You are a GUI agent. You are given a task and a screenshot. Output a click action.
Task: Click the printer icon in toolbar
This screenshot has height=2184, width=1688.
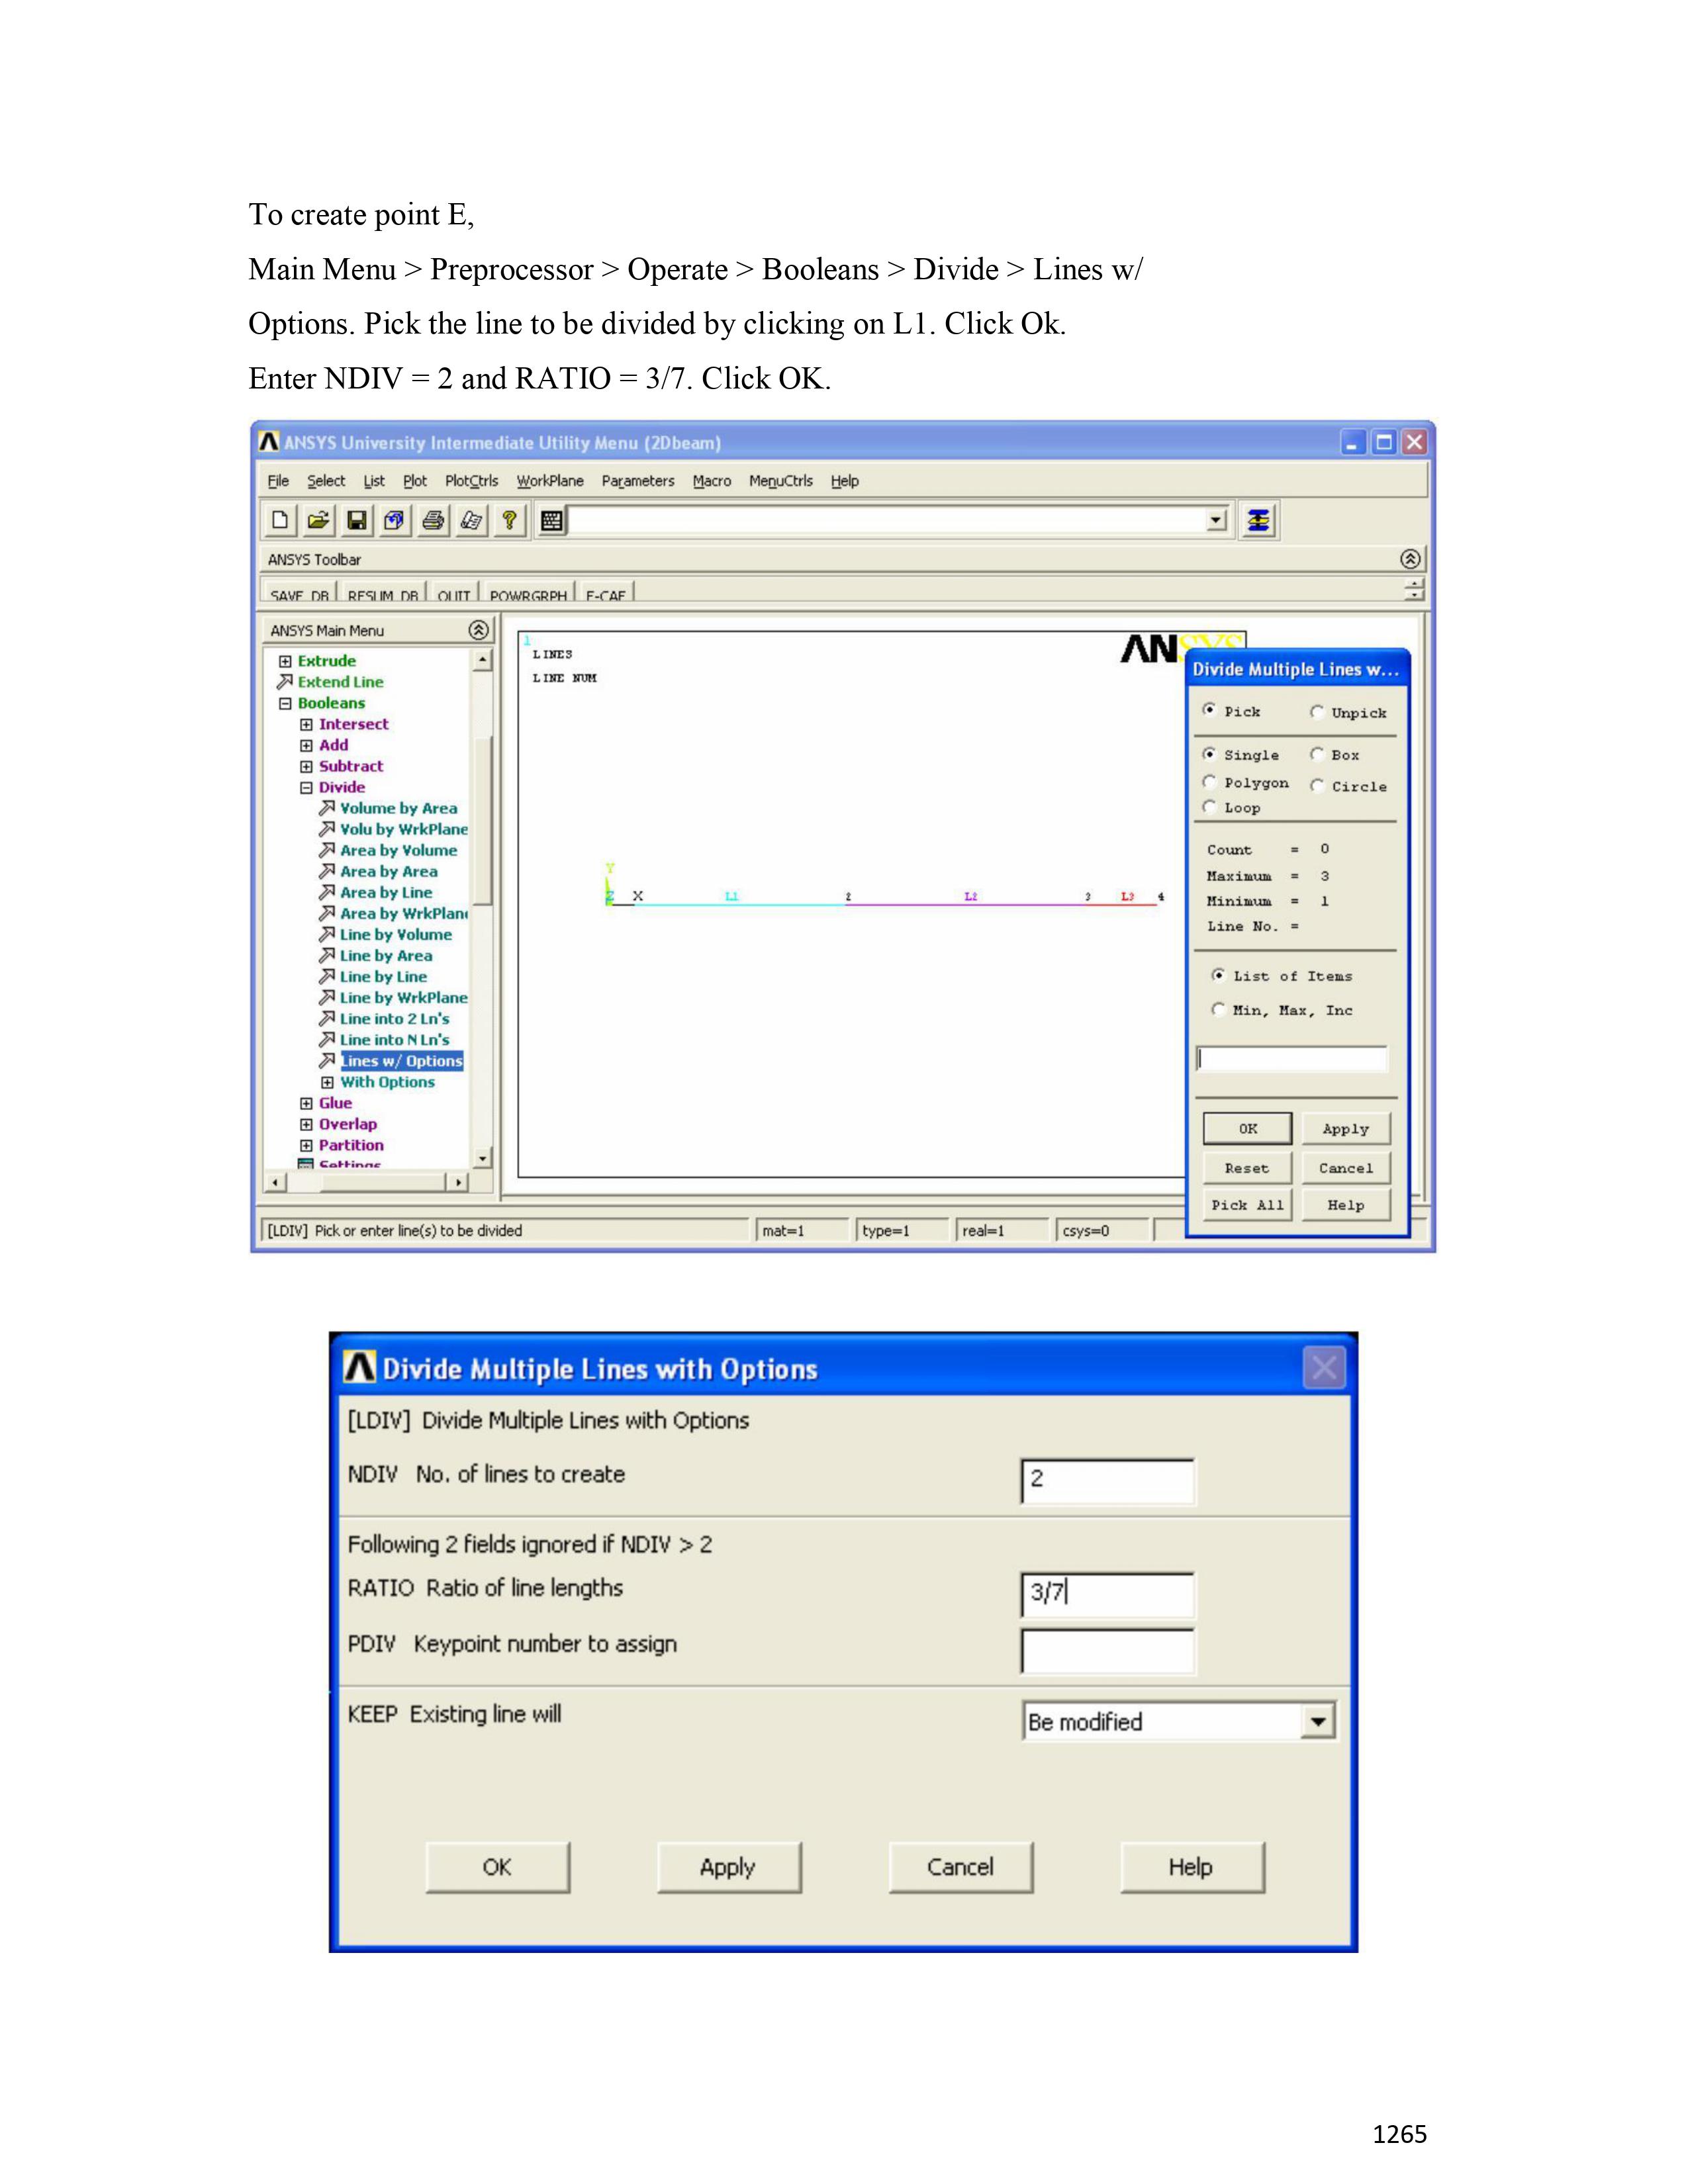(433, 520)
